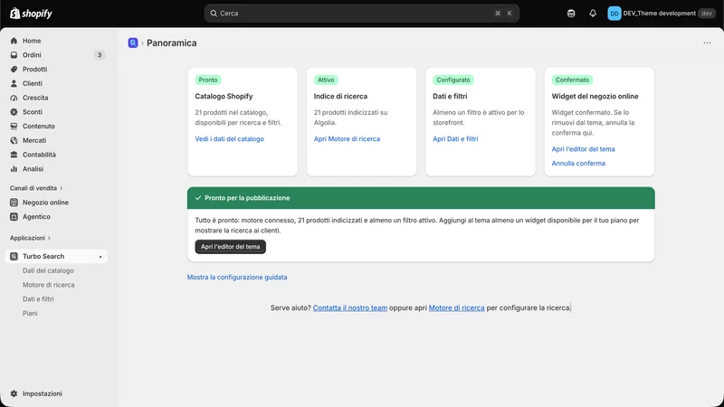Open the Sconti discount icon

pyautogui.click(x=14, y=111)
